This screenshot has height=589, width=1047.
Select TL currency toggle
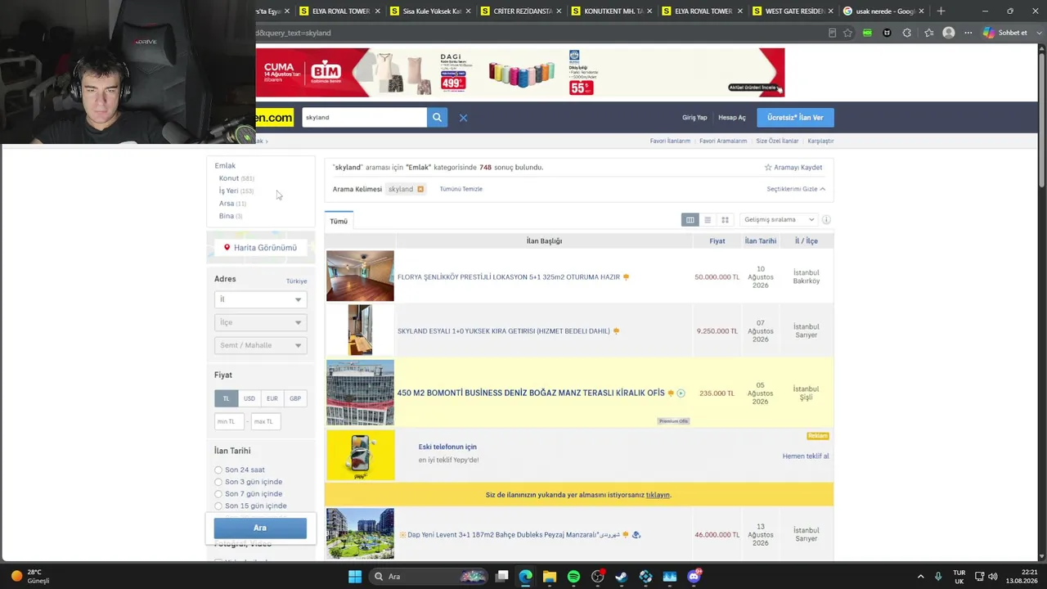[226, 398]
